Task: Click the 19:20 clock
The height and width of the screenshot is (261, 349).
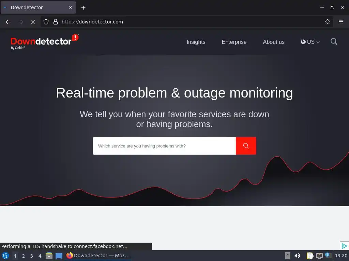Action: click(341, 256)
